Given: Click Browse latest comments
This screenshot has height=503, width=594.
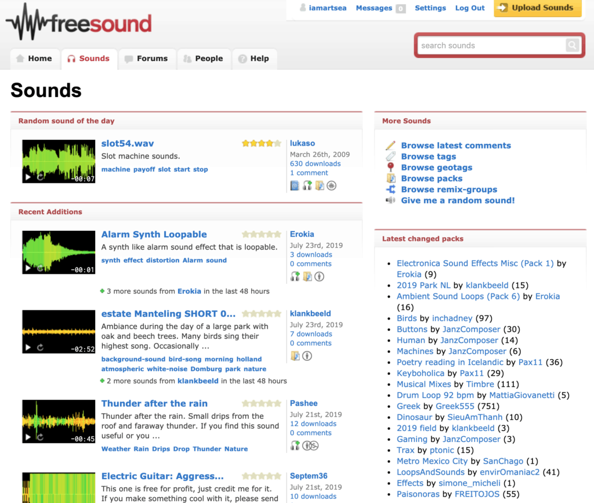Looking at the screenshot, I should coord(456,146).
